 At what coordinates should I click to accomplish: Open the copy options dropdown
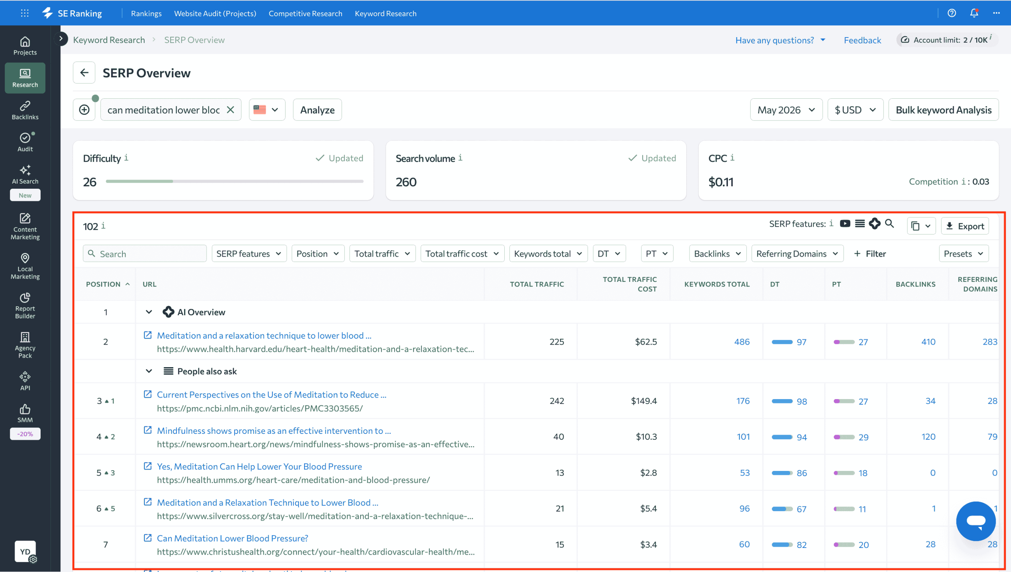click(x=921, y=226)
